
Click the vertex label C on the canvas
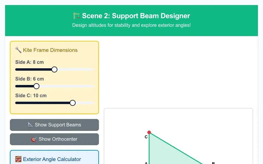pyautogui.click(x=146, y=137)
